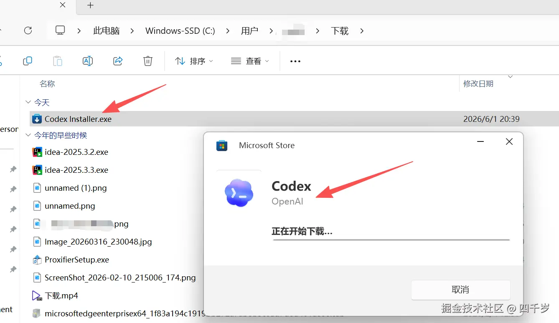Click the OpenAI publisher text
The image size is (559, 323).
click(287, 202)
